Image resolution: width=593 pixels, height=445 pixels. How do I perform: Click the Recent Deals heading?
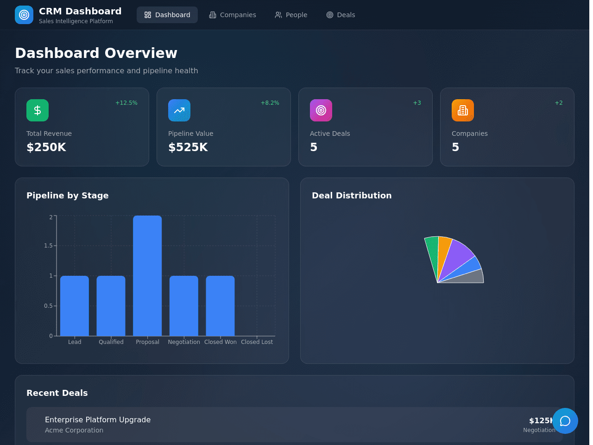[x=57, y=393]
